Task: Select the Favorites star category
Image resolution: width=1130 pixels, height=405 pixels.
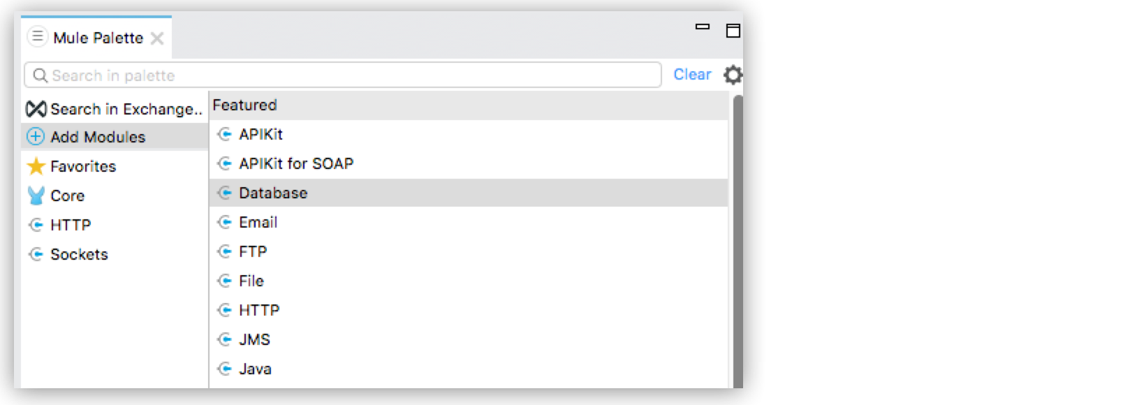Action: coord(82,166)
